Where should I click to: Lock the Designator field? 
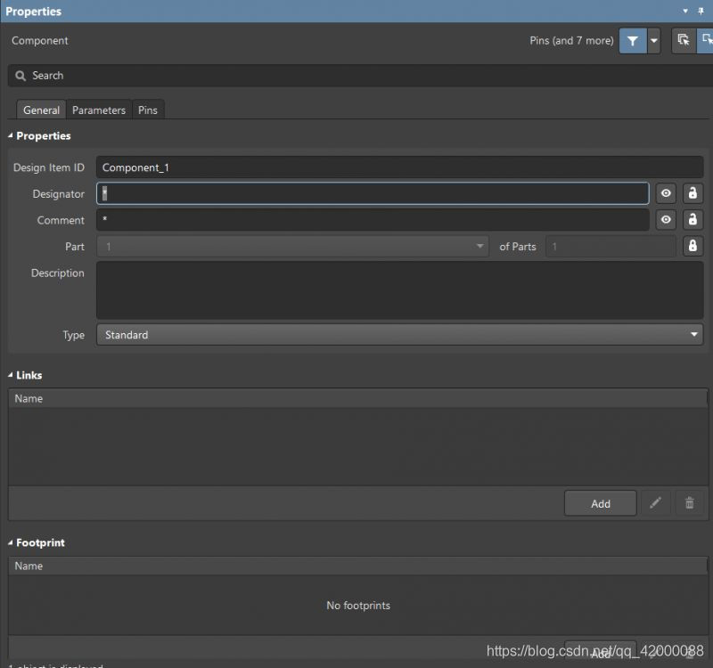coord(693,193)
